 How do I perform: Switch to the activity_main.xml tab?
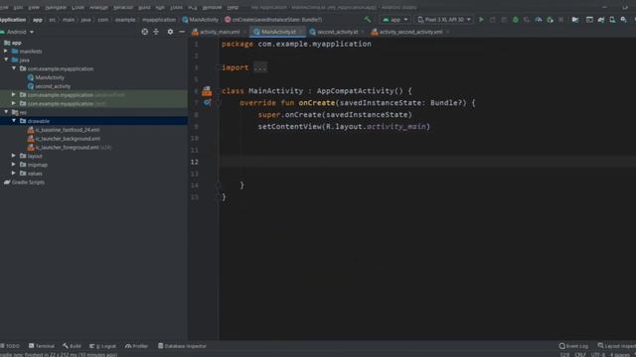point(219,32)
